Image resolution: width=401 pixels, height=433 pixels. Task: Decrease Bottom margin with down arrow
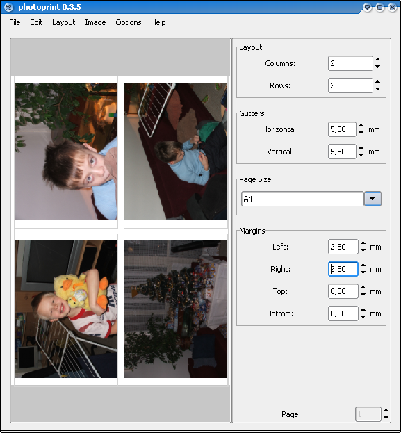tap(363, 317)
